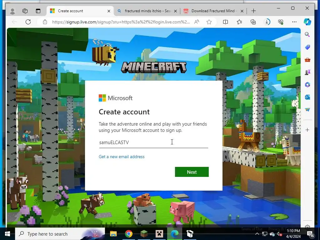This screenshot has height=240, width=320.
Task: Open the Collections icon
Action: 253,22
